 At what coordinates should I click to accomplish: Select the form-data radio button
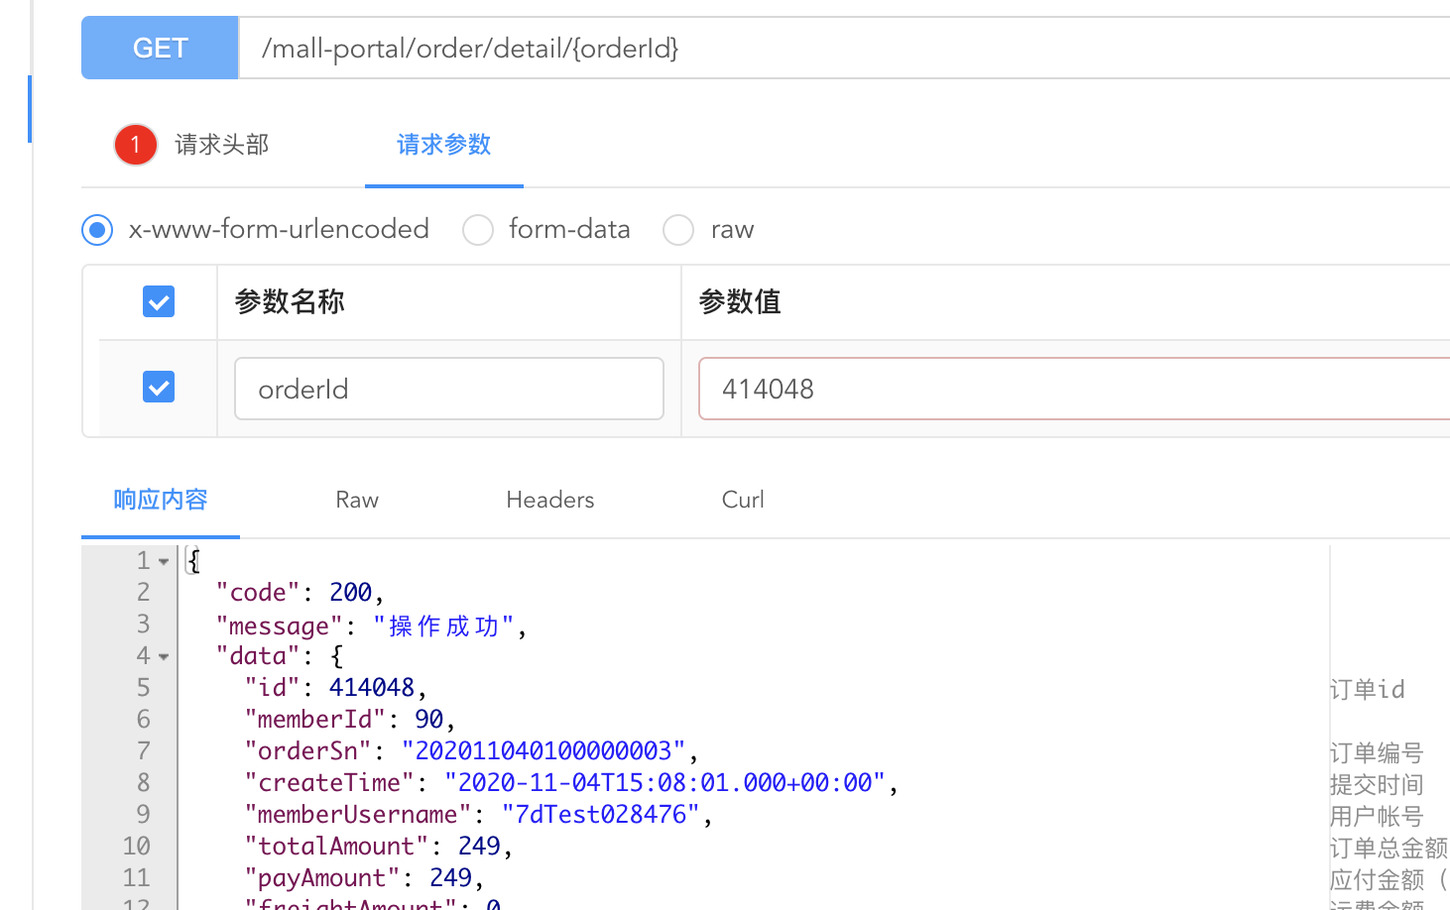tap(478, 230)
